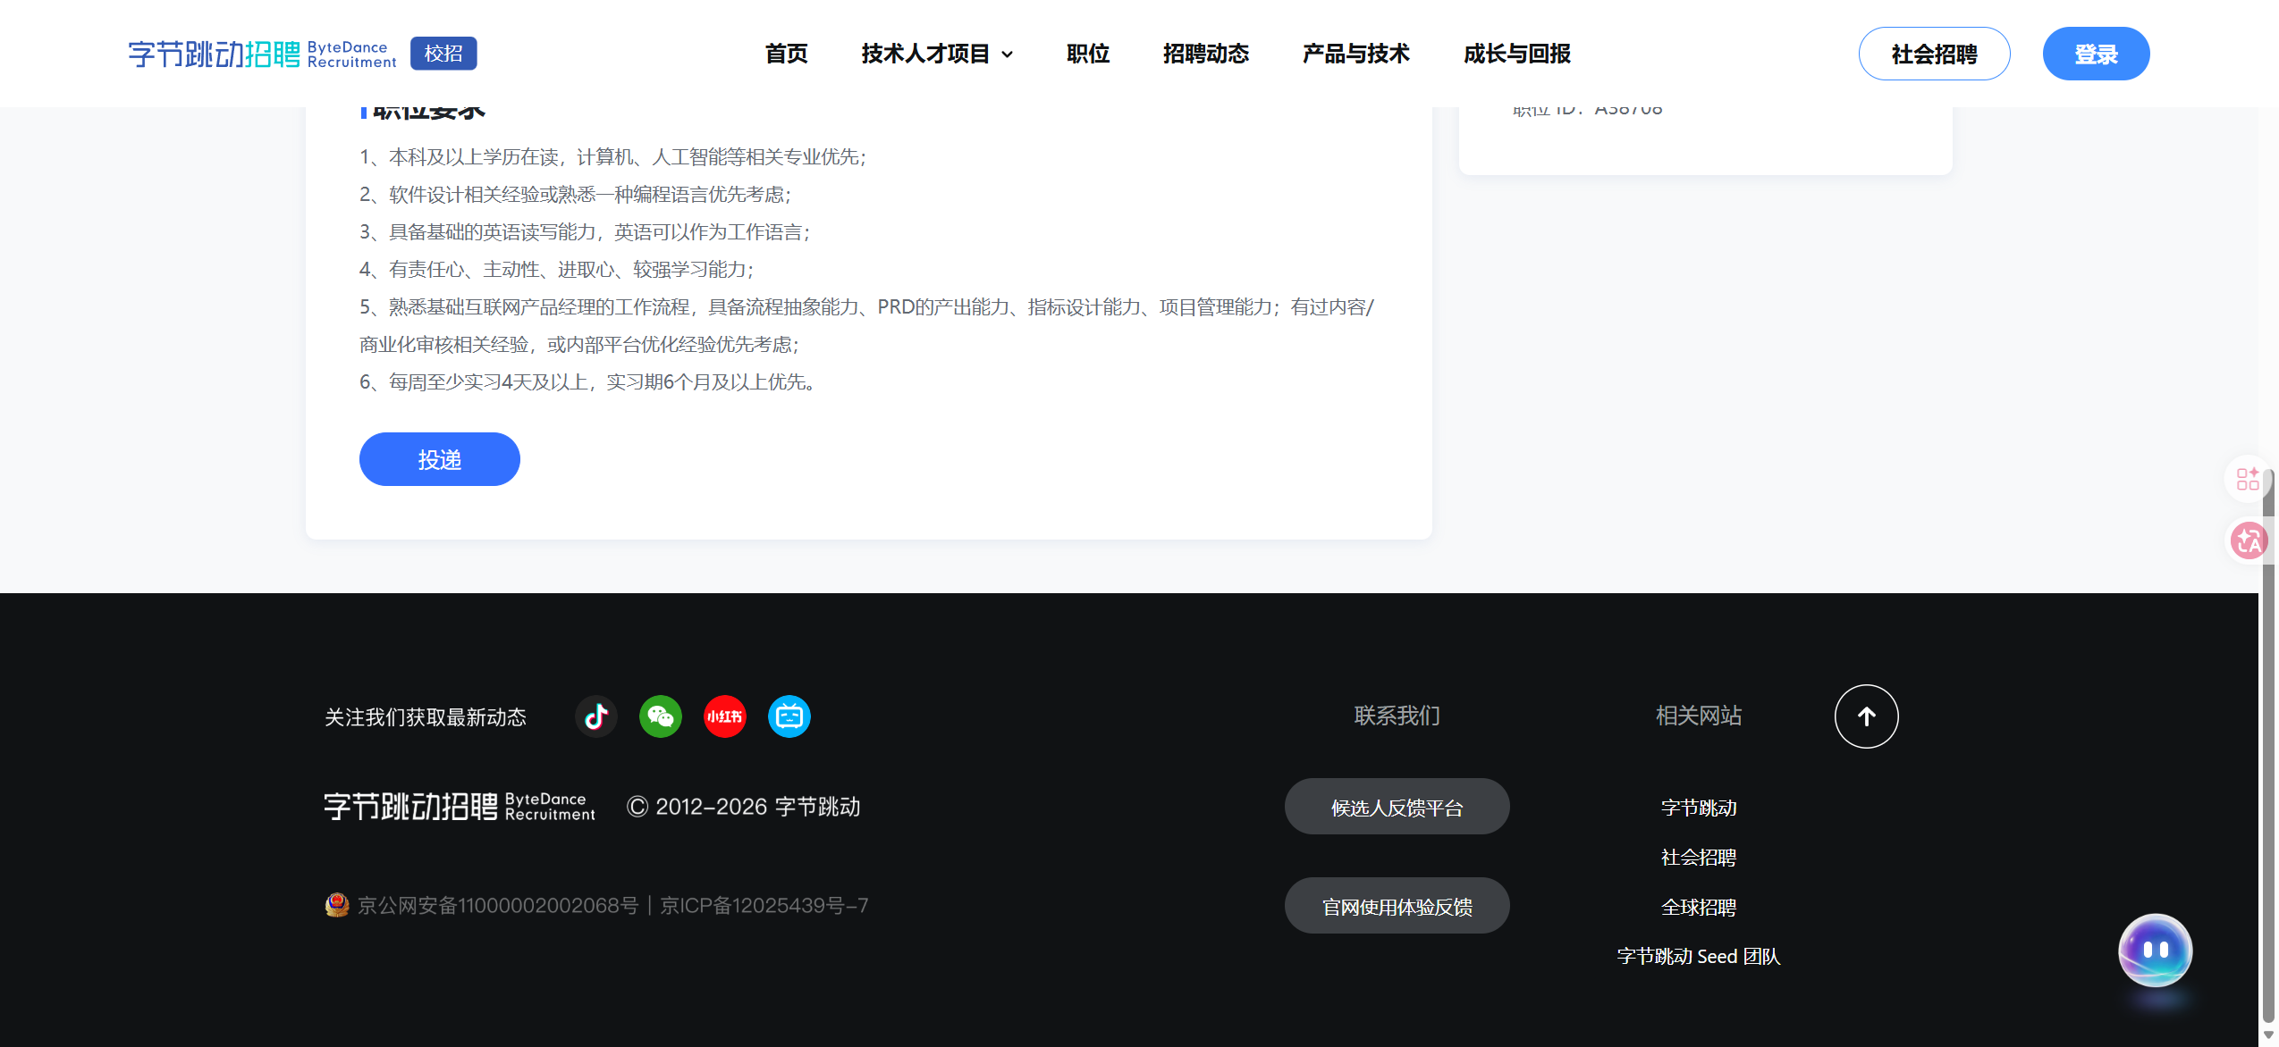Viewport: 2279px width, 1047px height.
Task: Click the back-to-top arrow button
Action: pyautogui.click(x=1867, y=716)
